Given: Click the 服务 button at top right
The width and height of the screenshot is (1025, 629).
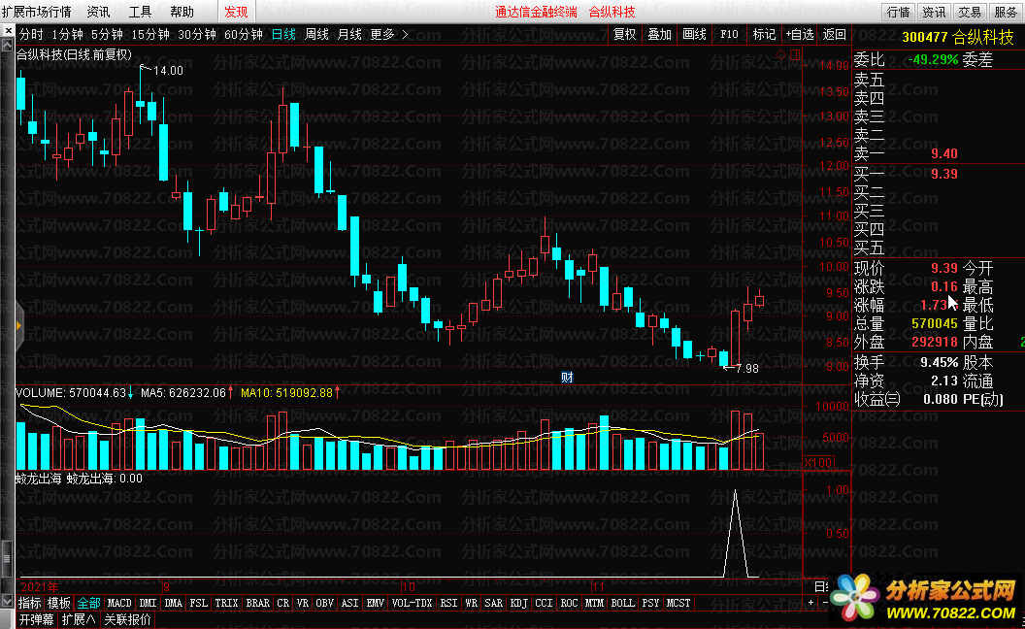Looking at the screenshot, I should (1005, 12).
